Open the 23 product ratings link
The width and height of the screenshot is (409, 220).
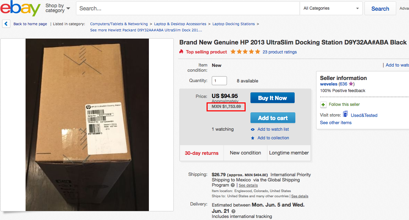279,52
